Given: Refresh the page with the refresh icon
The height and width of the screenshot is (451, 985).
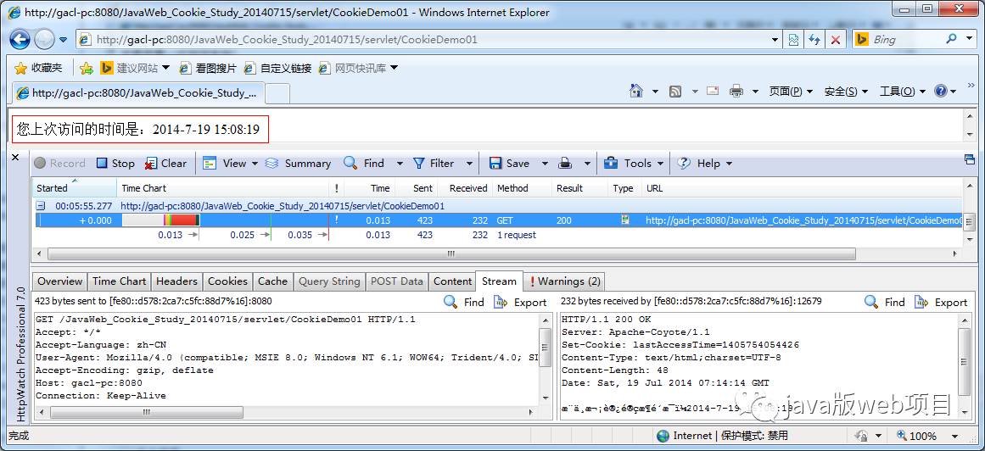Looking at the screenshot, I should [814, 40].
